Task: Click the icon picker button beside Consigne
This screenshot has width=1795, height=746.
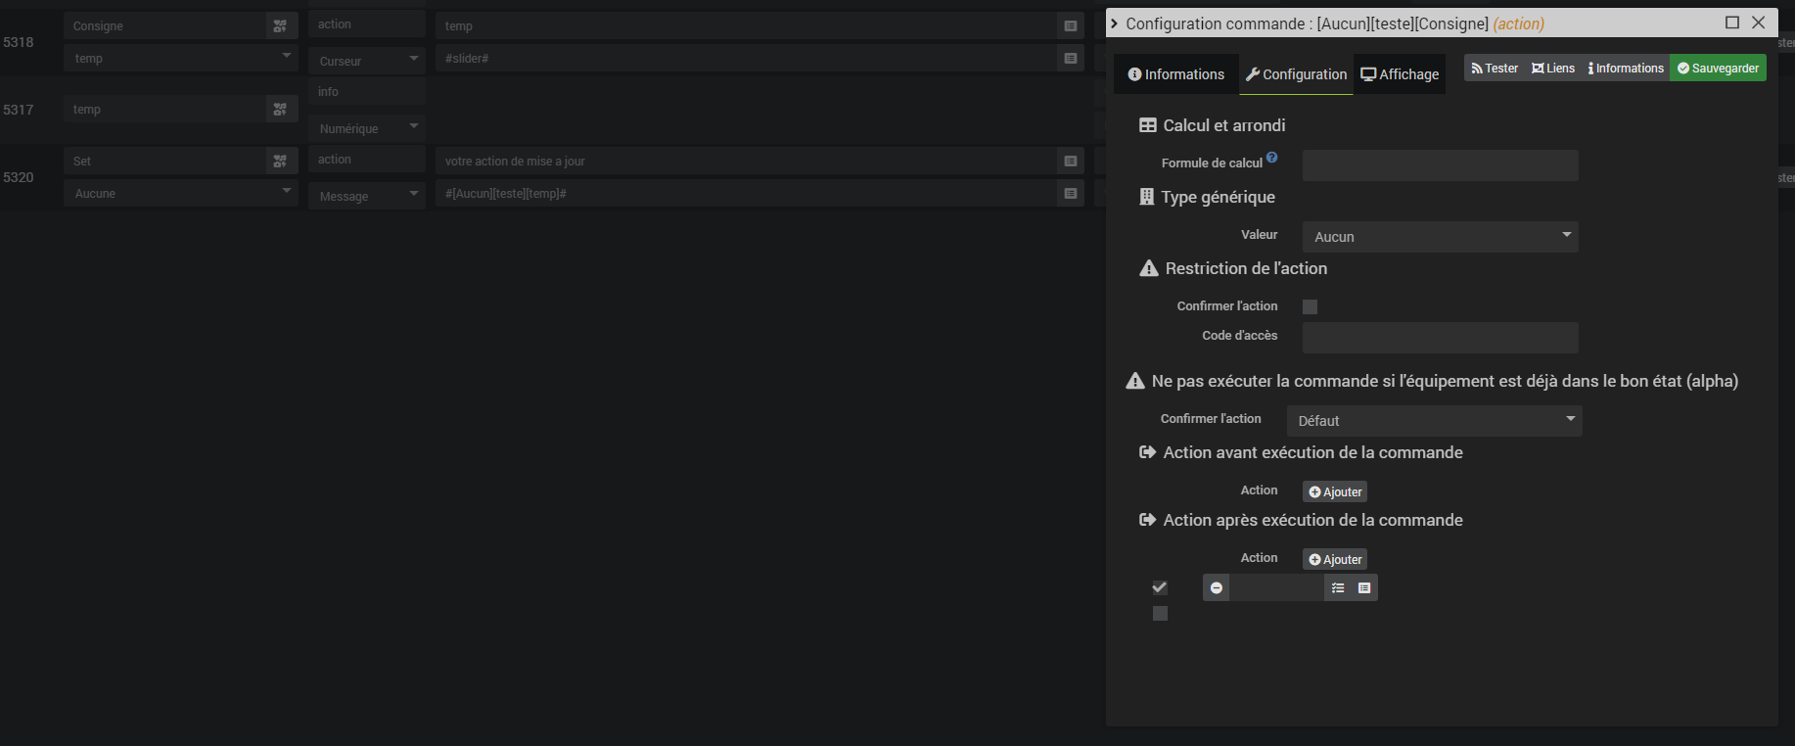Action: click(280, 26)
